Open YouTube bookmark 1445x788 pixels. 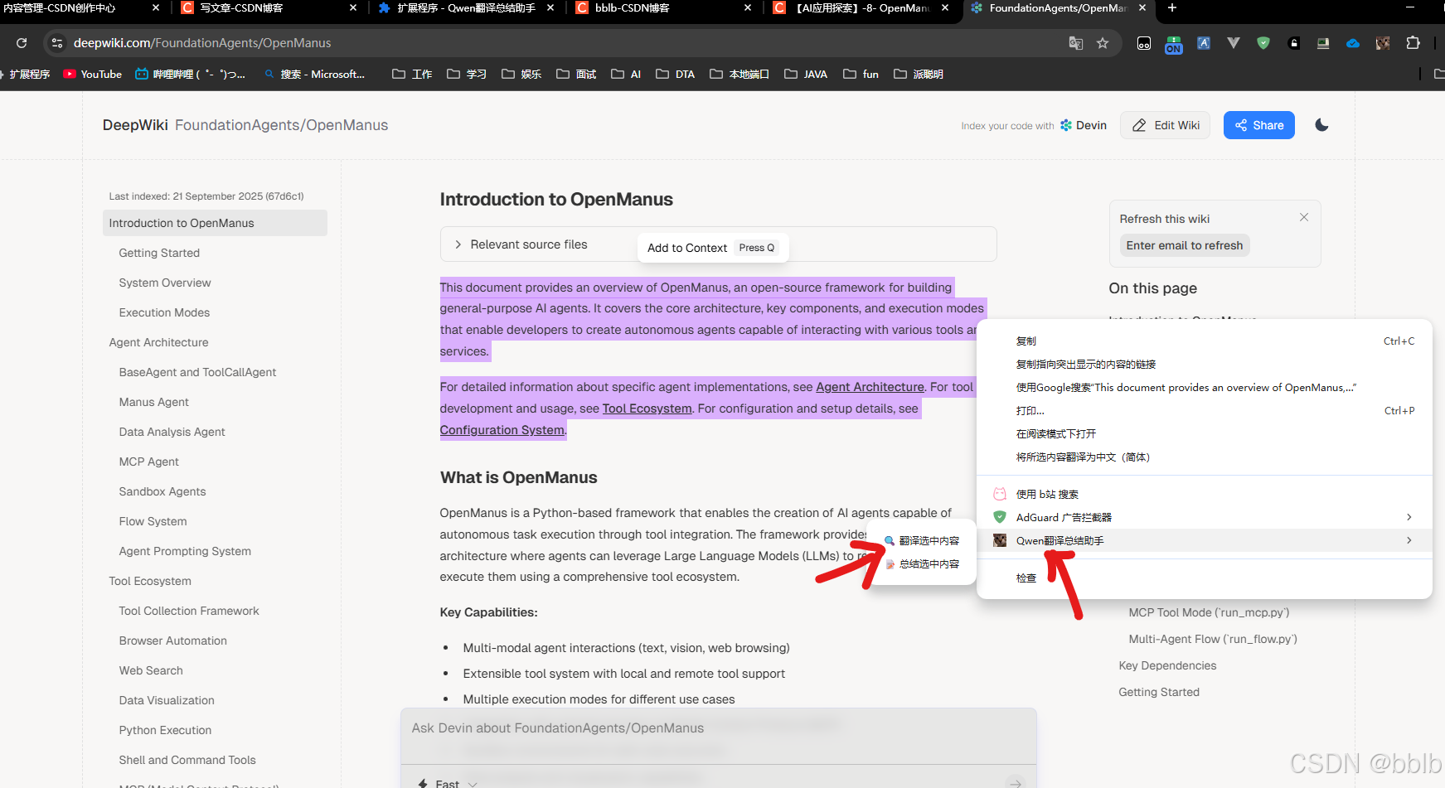tap(93, 74)
